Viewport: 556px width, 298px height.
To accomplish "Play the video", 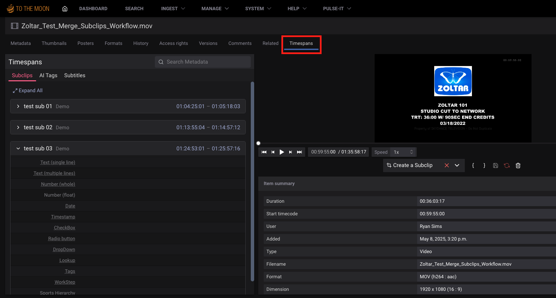I will point(282,152).
